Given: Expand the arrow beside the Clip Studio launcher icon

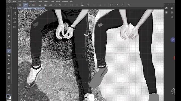Looking at the screenshot, I should (29, 5).
